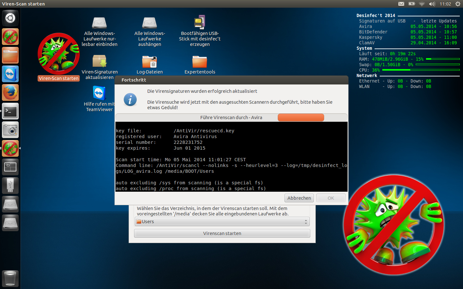This screenshot has width=463, height=289.
Task: Click the greyed-out OK button in Fortschritt
Action: click(x=331, y=198)
